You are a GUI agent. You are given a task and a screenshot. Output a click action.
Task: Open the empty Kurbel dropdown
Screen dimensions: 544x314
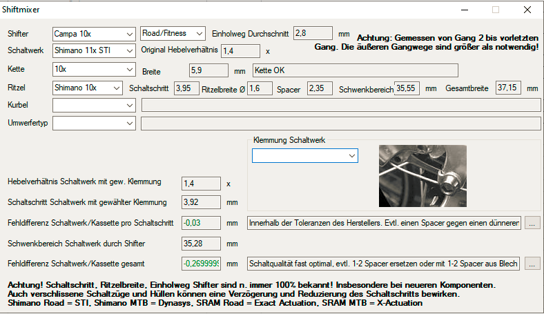click(x=94, y=106)
